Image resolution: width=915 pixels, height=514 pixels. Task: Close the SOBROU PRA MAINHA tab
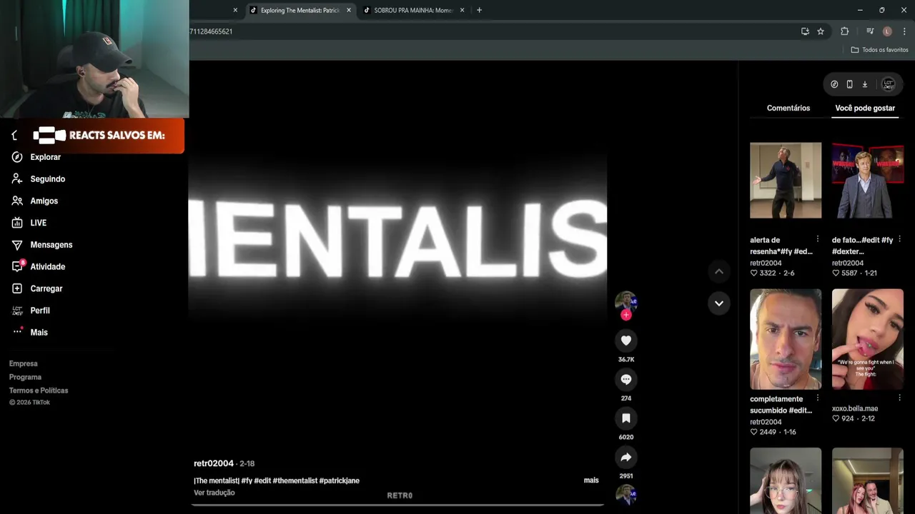(x=462, y=10)
